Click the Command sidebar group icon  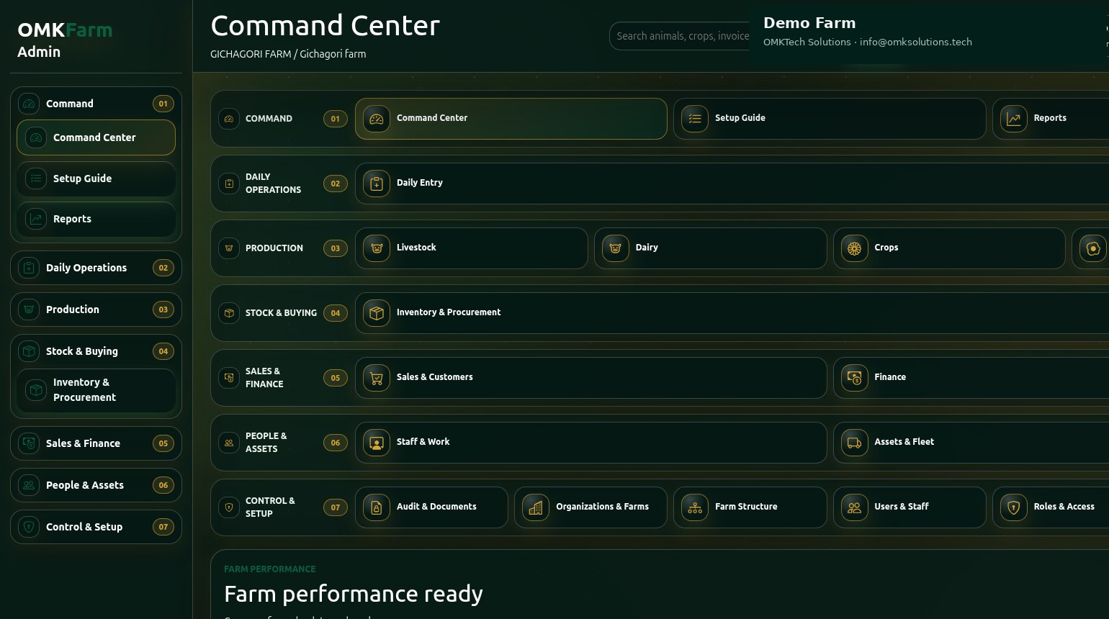[29, 104]
